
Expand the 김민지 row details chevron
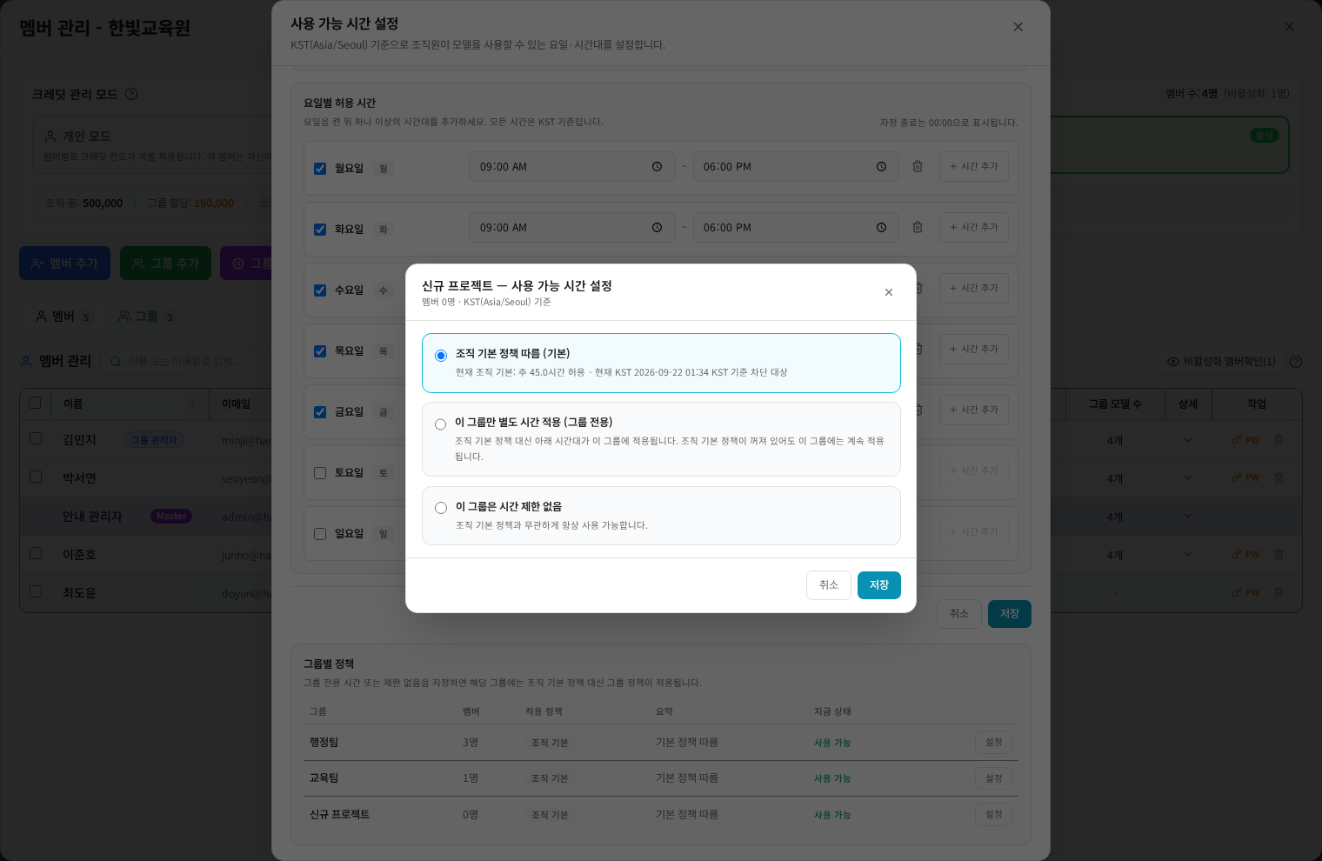click(1188, 440)
